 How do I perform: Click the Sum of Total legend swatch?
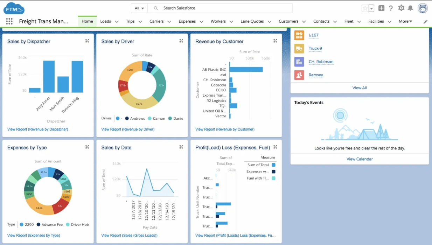[x=273, y=165]
